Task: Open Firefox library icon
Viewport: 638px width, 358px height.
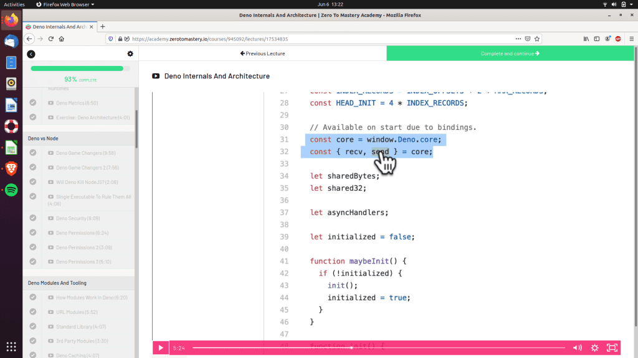Action: click(586, 39)
